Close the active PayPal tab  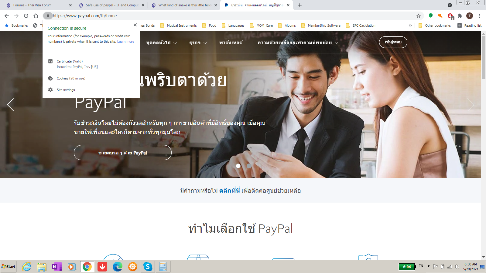[x=288, y=5]
